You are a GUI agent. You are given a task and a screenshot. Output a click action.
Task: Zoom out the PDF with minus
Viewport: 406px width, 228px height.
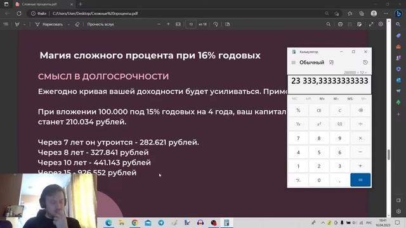click(x=159, y=24)
